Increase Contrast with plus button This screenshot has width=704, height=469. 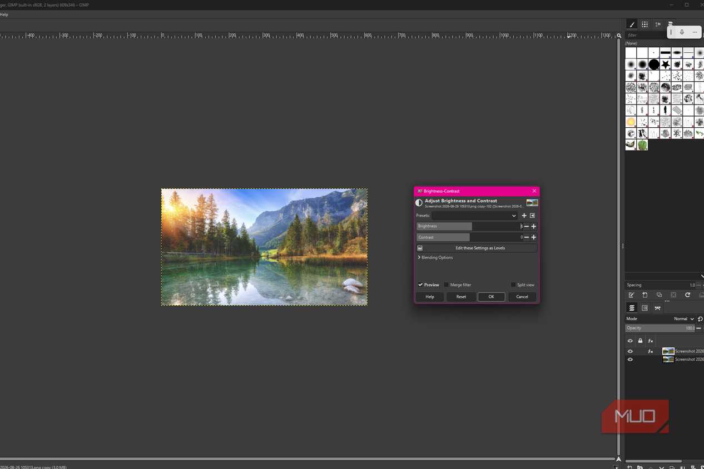click(534, 237)
